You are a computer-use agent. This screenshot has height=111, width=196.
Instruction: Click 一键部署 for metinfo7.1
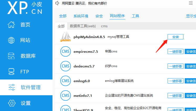(175, 96)
